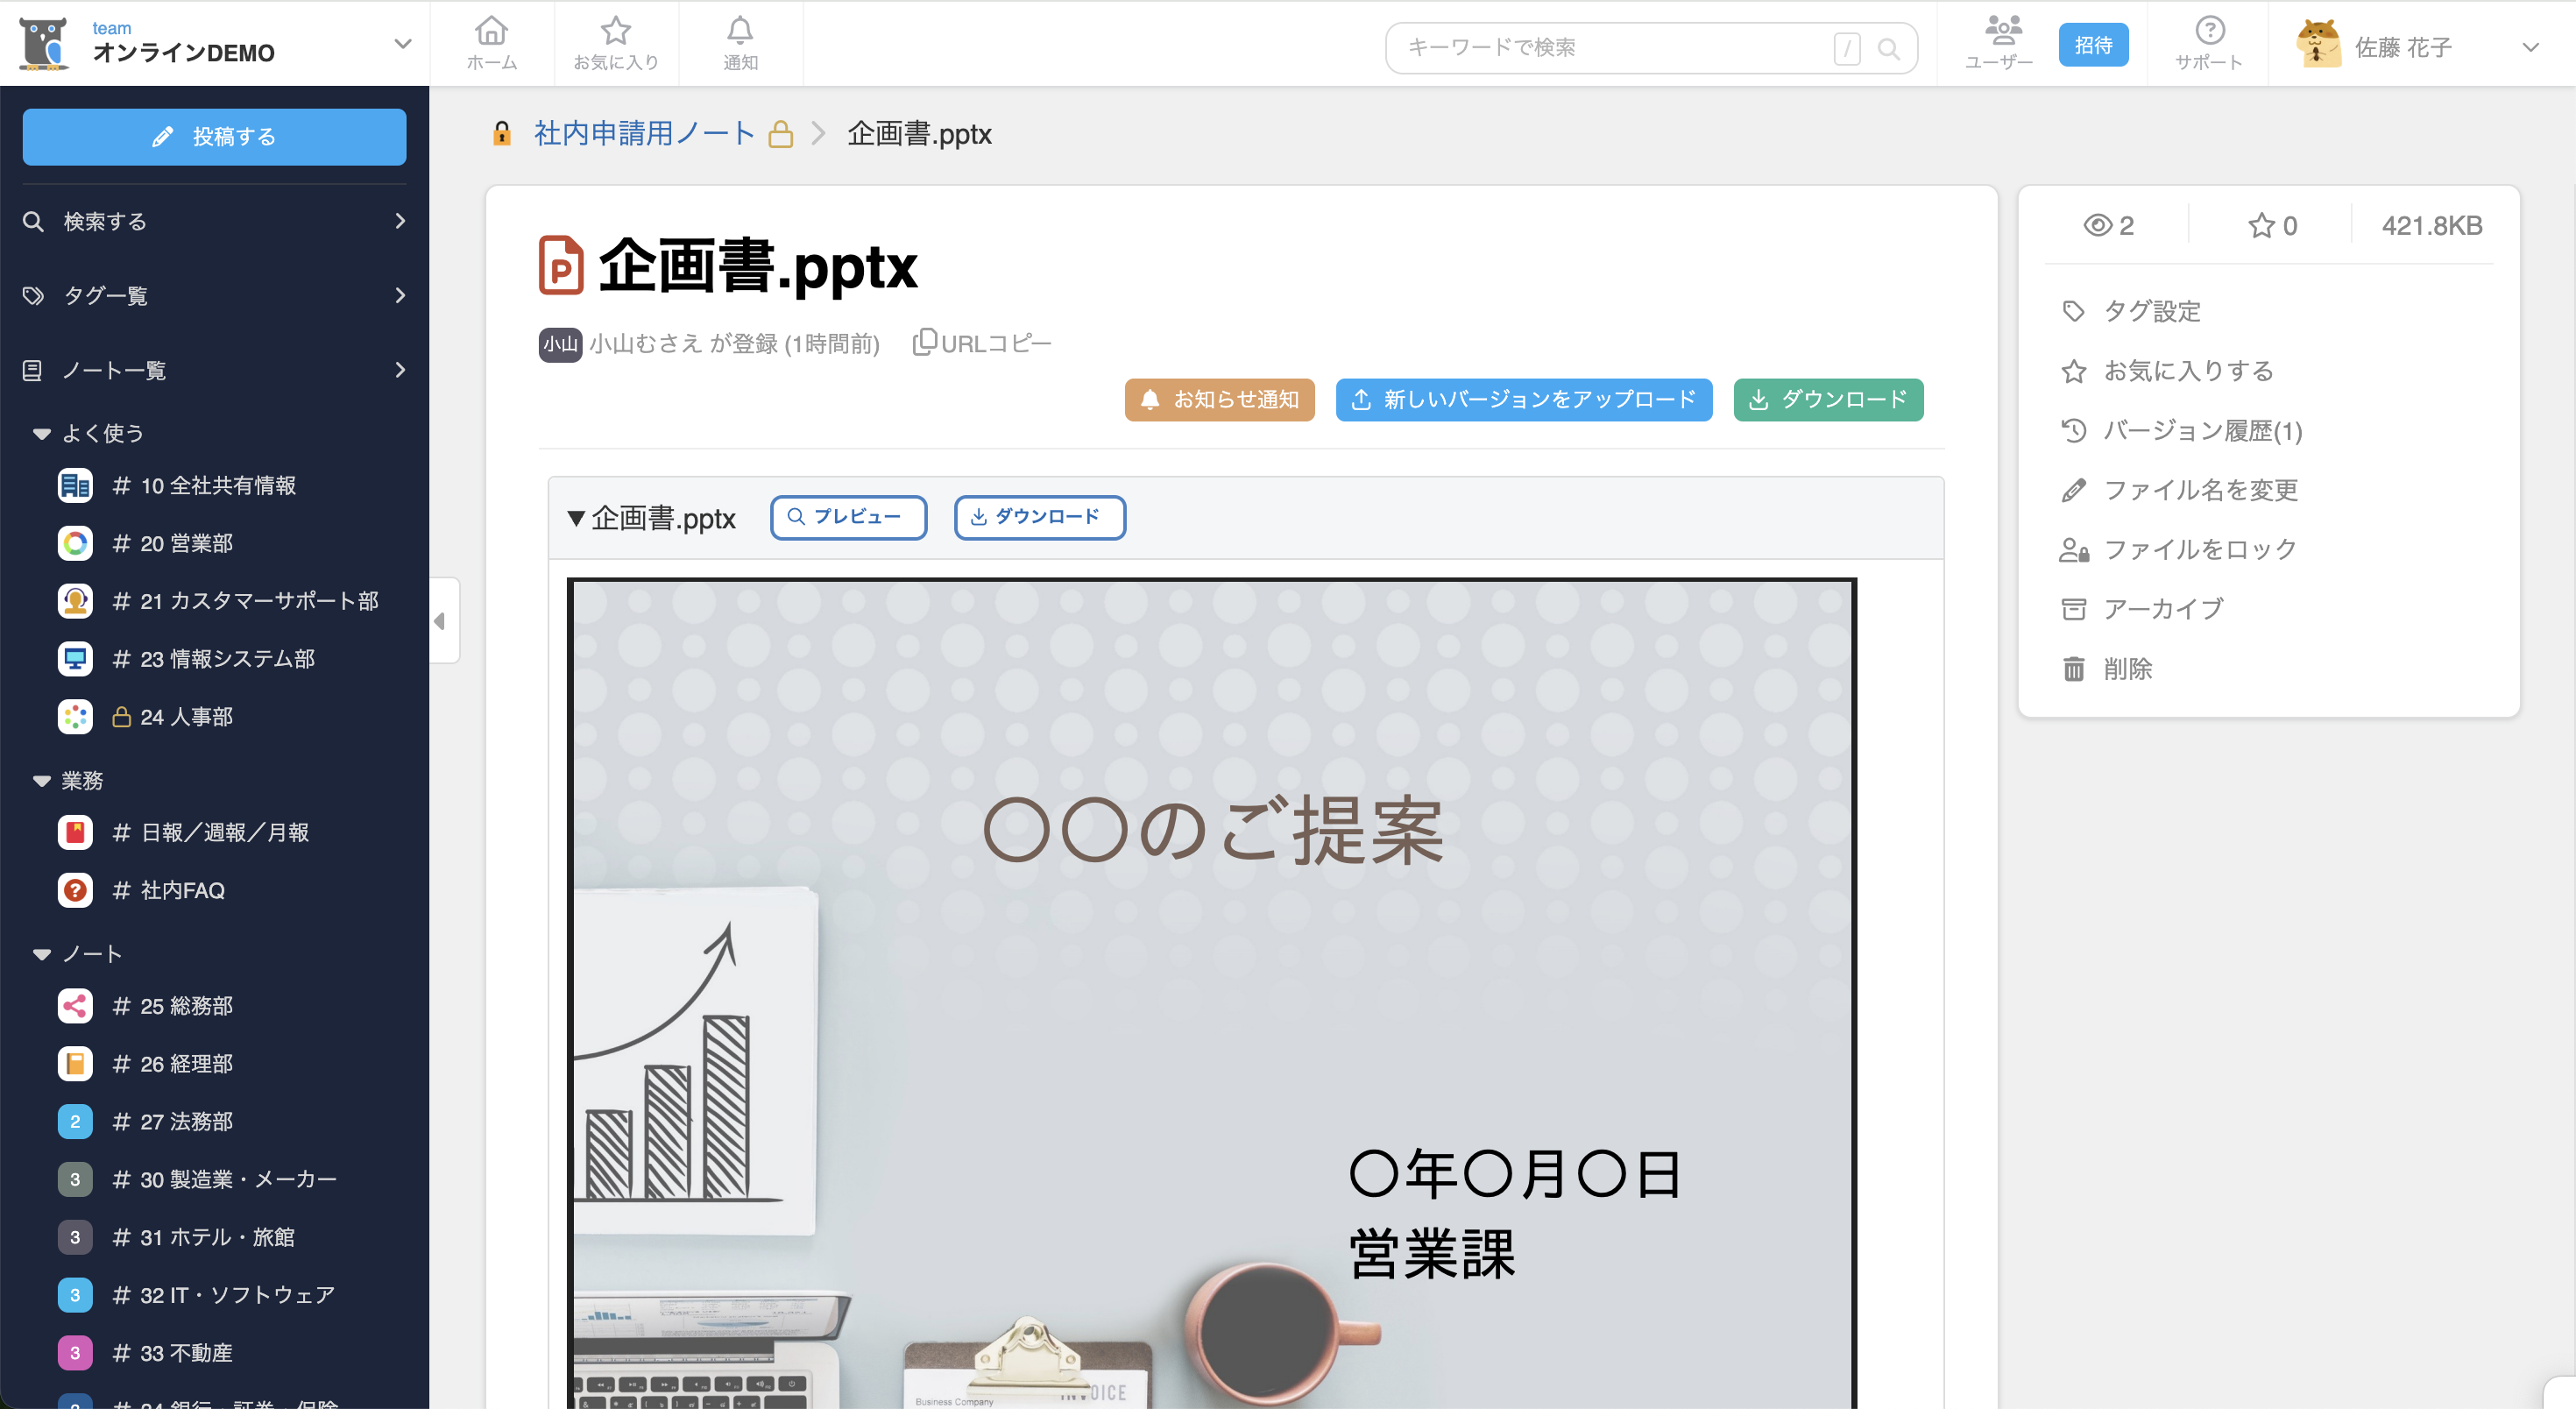2576x1409 pixels.
Task: Open the 24 人事部 note icon
Action: (x=75, y=717)
